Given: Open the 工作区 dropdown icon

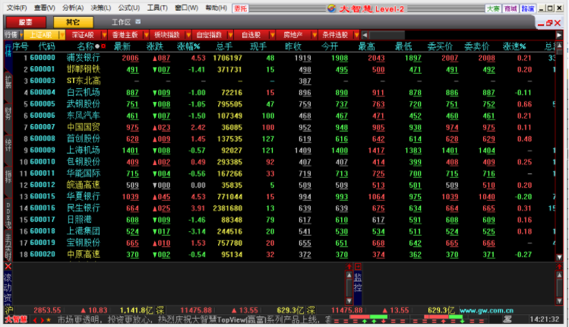Looking at the screenshot, I should point(138,22).
